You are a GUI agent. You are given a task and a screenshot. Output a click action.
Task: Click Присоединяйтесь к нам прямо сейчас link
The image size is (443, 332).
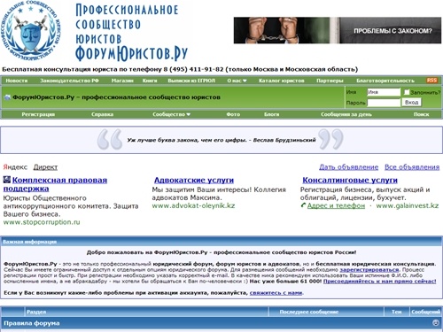(380, 281)
